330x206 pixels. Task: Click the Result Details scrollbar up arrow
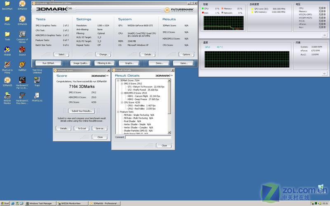[169, 81]
